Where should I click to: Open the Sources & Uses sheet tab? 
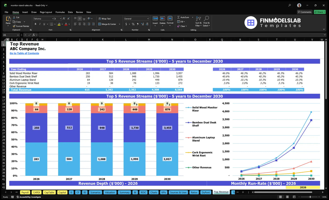pyautogui.click(x=178, y=192)
